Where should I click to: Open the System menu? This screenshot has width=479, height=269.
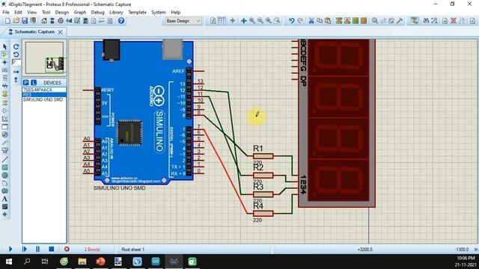point(158,12)
